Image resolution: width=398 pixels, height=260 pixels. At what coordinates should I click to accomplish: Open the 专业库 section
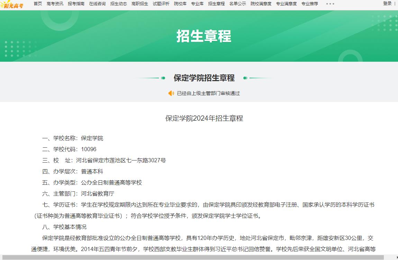click(197, 4)
